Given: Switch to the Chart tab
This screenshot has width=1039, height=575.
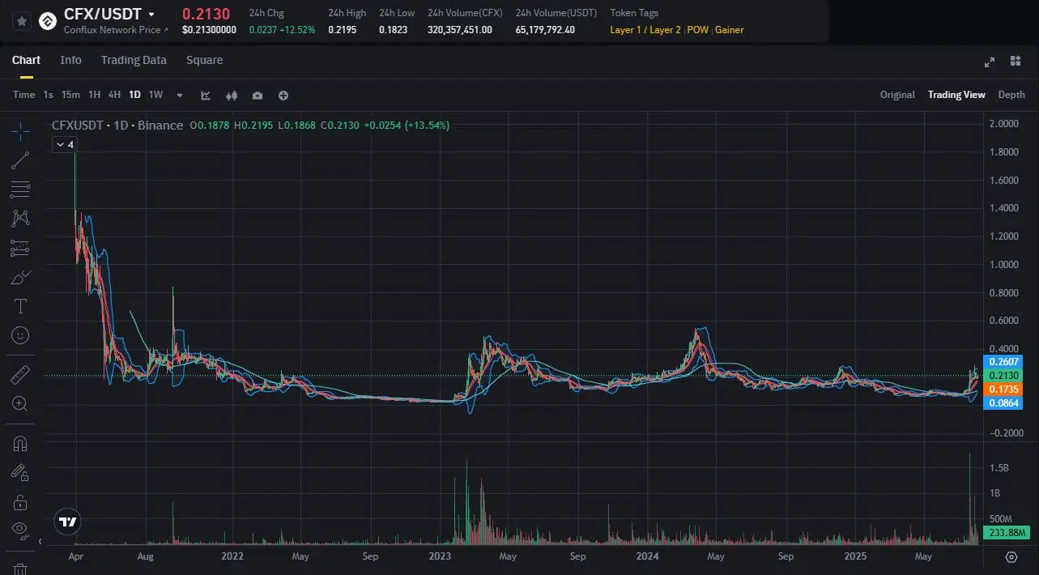Looking at the screenshot, I should pos(26,60).
